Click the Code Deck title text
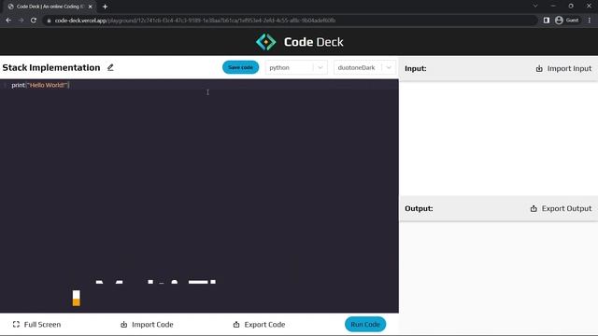The width and height of the screenshot is (598, 336). [x=314, y=42]
